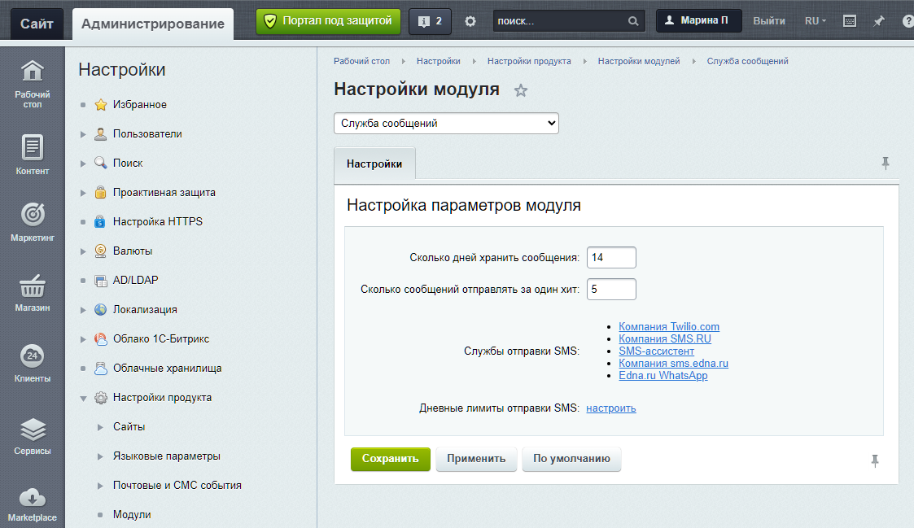Open the Служба сообщений module dropdown
Image resolution: width=914 pixels, height=528 pixels.
(446, 124)
